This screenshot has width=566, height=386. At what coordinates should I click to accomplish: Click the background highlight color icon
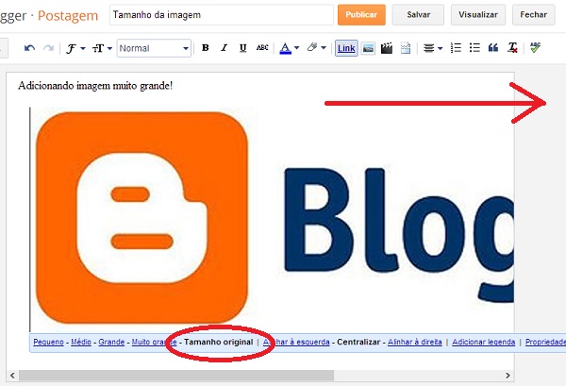(312, 48)
